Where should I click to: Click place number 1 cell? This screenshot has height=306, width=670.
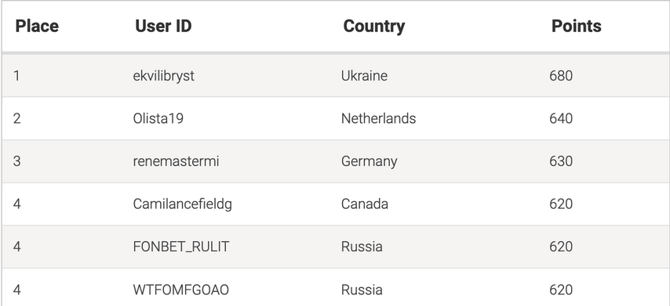click(16, 76)
